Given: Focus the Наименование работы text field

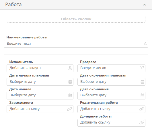Looking at the screenshot, I should pos(76,44).
